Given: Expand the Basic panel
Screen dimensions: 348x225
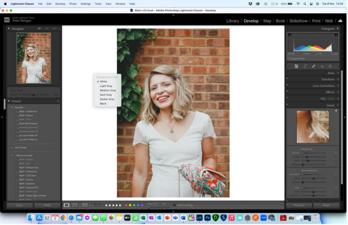Looking at the screenshot, I should coord(338,73).
